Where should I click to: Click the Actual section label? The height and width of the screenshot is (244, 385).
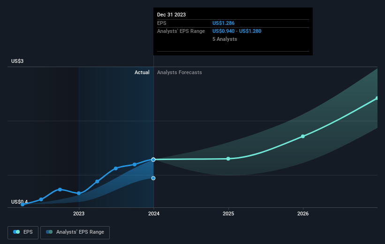(x=142, y=72)
